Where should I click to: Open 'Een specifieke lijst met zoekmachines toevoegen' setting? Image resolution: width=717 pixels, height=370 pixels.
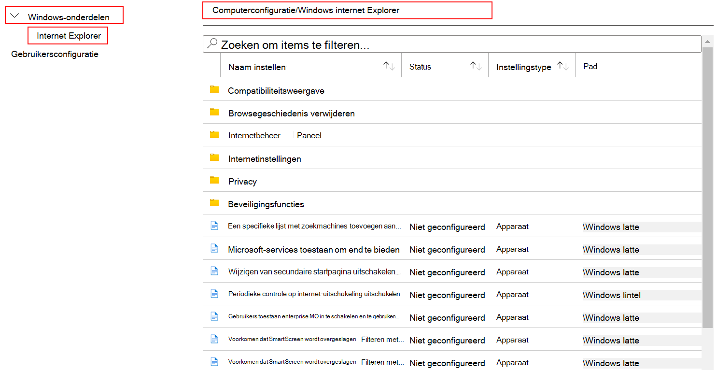(314, 226)
